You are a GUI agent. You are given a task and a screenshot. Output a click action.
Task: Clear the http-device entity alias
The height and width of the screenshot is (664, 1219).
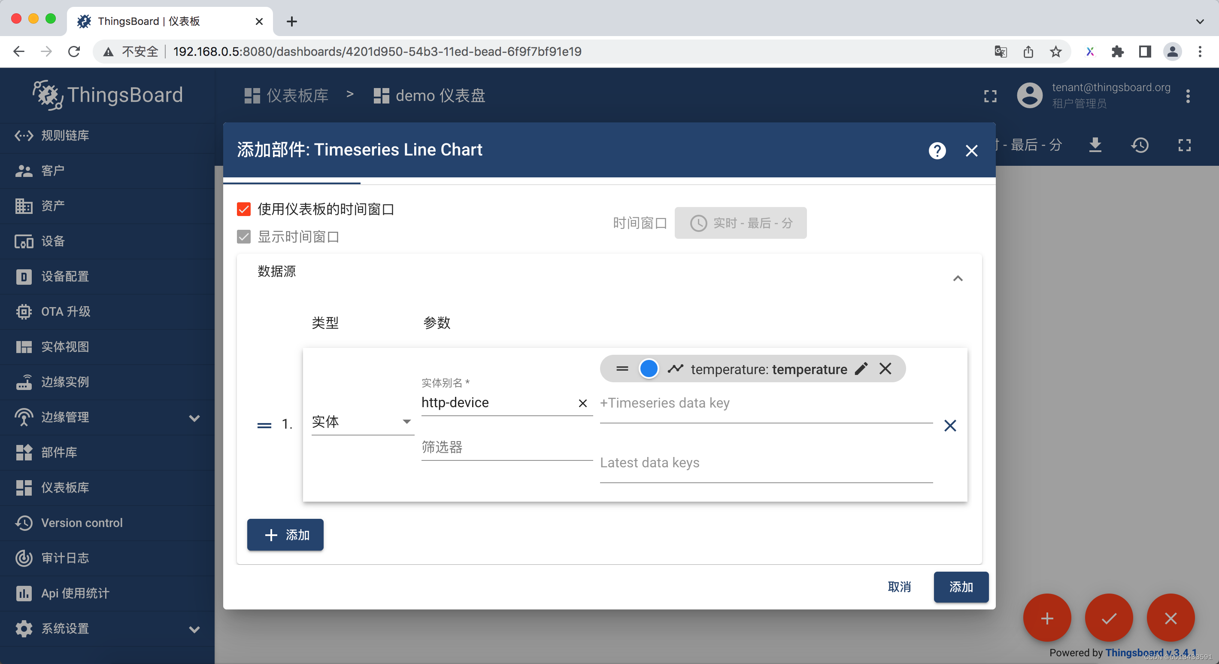(582, 403)
